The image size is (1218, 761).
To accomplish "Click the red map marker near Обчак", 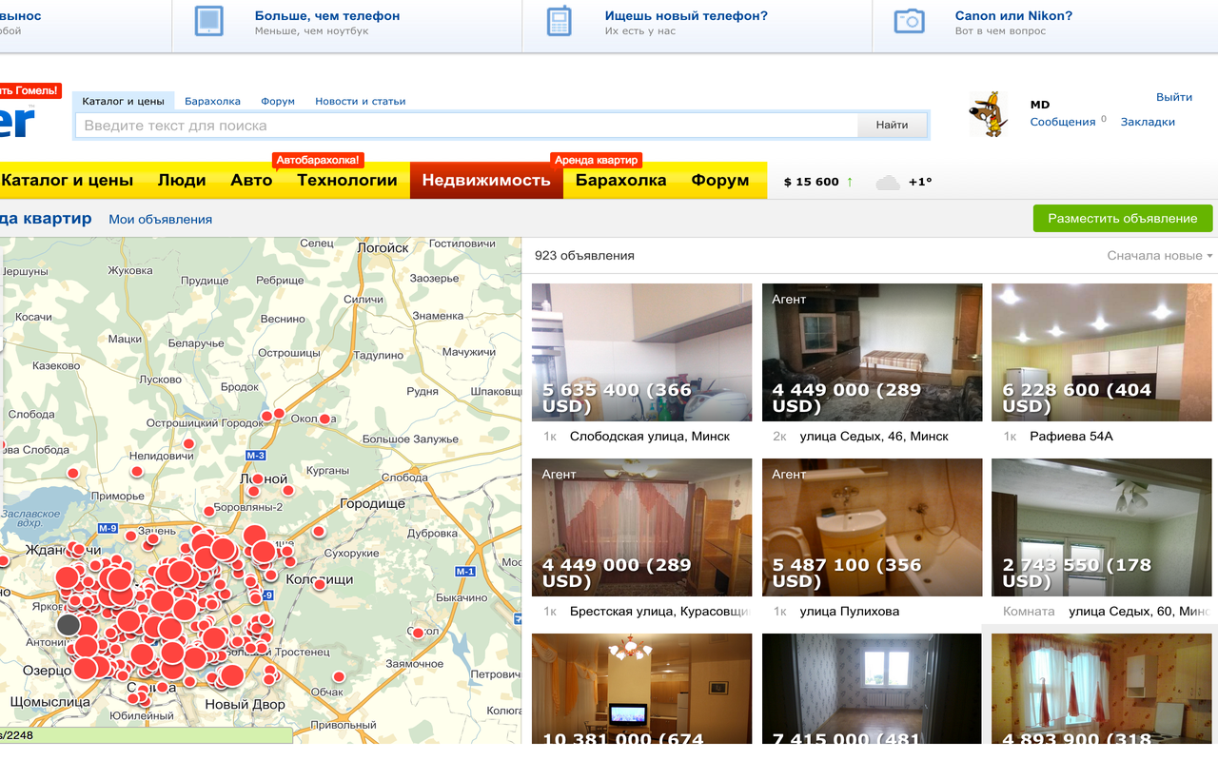I will coord(338,677).
